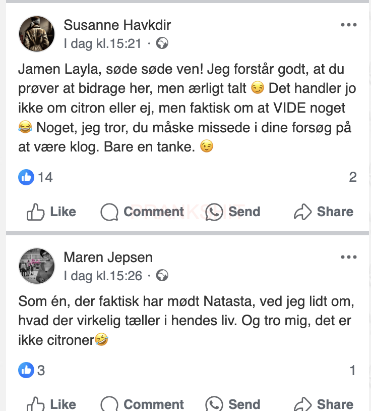The height and width of the screenshot is (411, 371).
Task: View the 3 reactions on Maren's post
Action: point(32,370)
